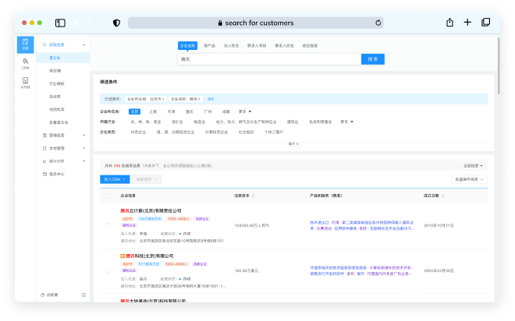Open the CRM rail icon

pyautogui.click(x=25, y=63)
